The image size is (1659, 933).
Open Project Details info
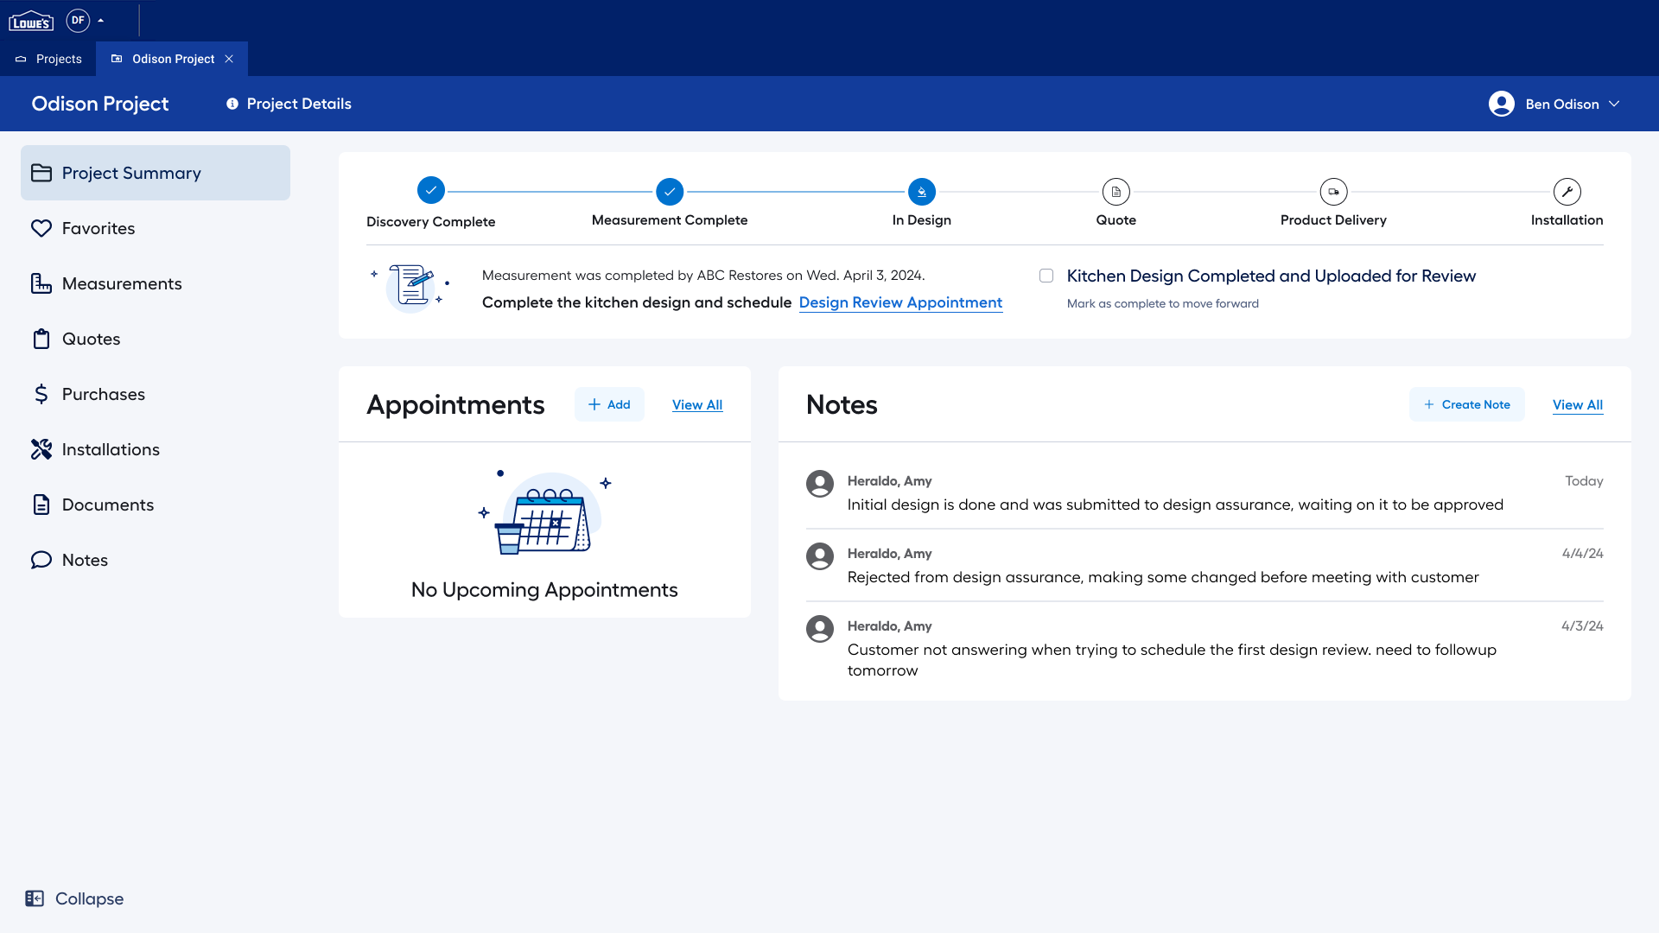289,104
